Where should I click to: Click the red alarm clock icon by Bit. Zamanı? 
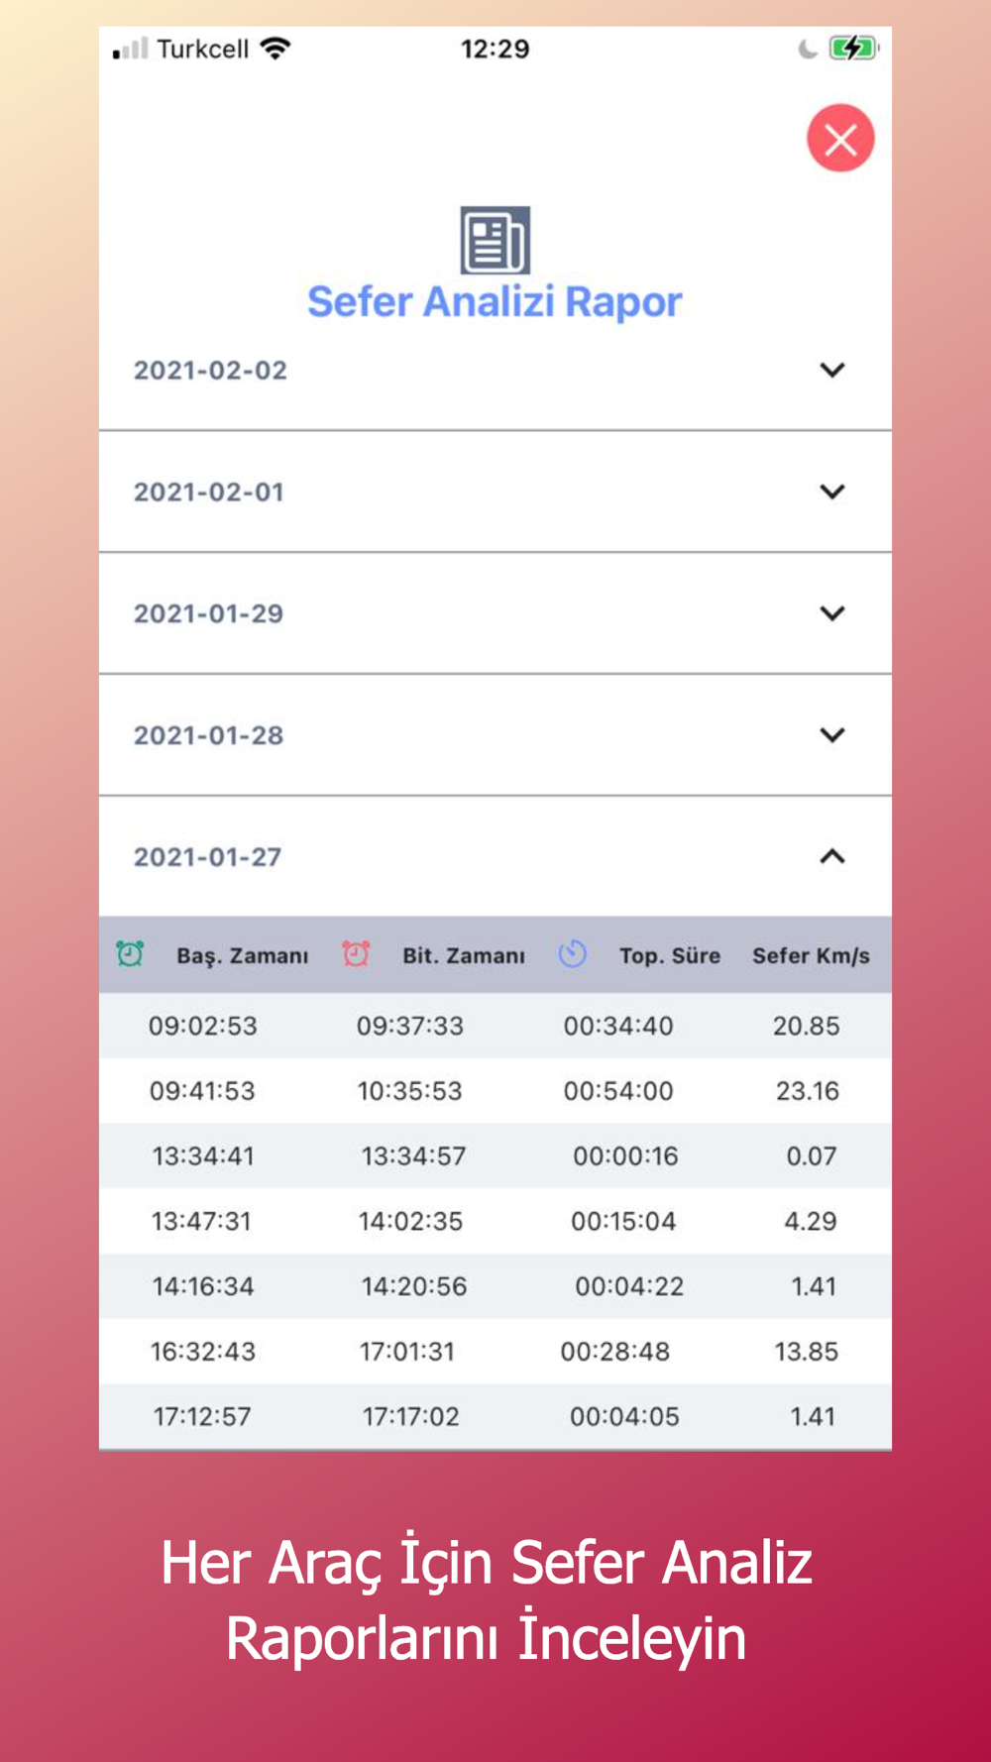[x=356, y=953]
